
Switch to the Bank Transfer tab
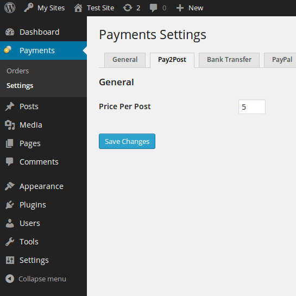229,60
